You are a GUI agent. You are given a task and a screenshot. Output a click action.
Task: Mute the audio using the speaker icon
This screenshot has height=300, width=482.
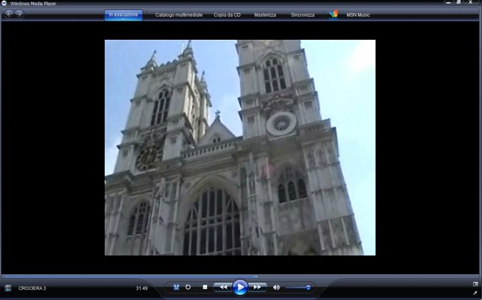[276, 287]
